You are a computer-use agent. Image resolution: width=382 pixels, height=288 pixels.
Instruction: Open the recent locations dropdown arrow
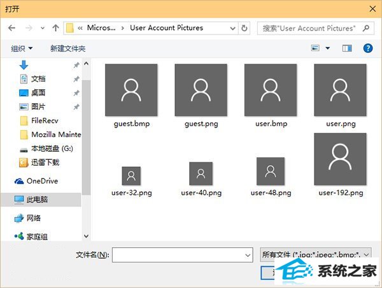click(43, 28)
